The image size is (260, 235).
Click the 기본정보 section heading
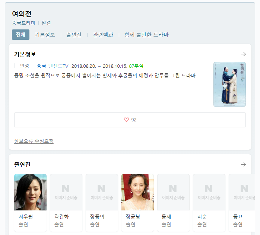tap(25, 54)
